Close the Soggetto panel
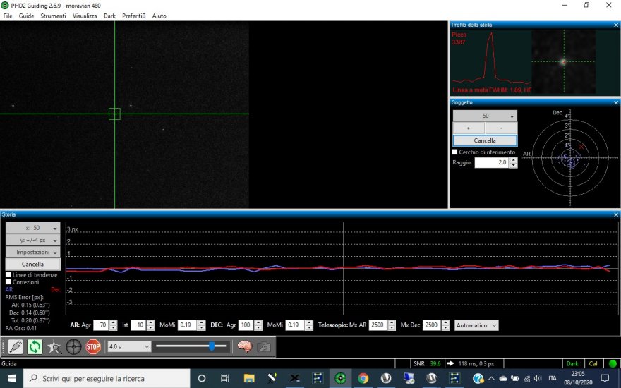Viewport: 621px width, 388px height. click(x=616, y=102)
